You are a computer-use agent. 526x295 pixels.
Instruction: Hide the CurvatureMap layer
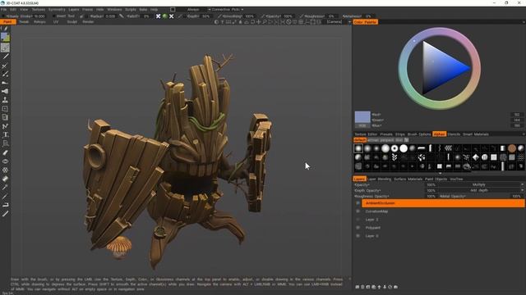pos(358,211)
